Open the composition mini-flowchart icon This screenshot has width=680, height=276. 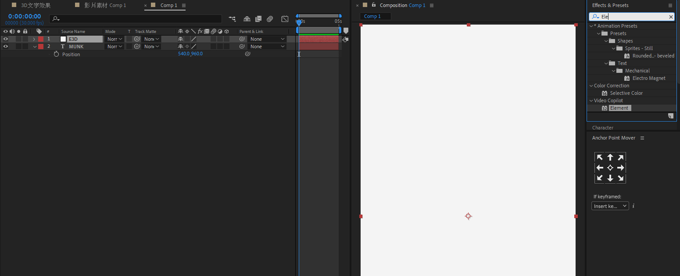[232, 19]
